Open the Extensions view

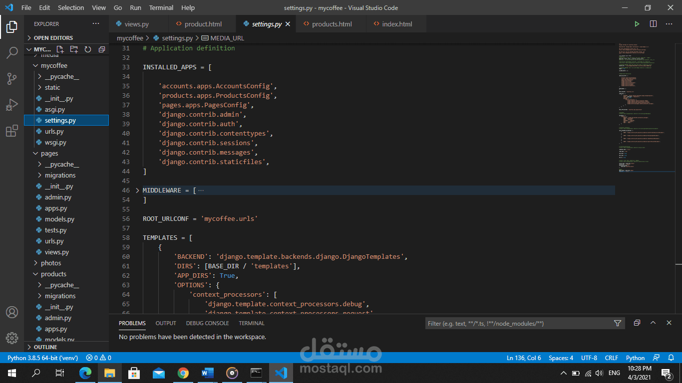click(x=12, y=131)
